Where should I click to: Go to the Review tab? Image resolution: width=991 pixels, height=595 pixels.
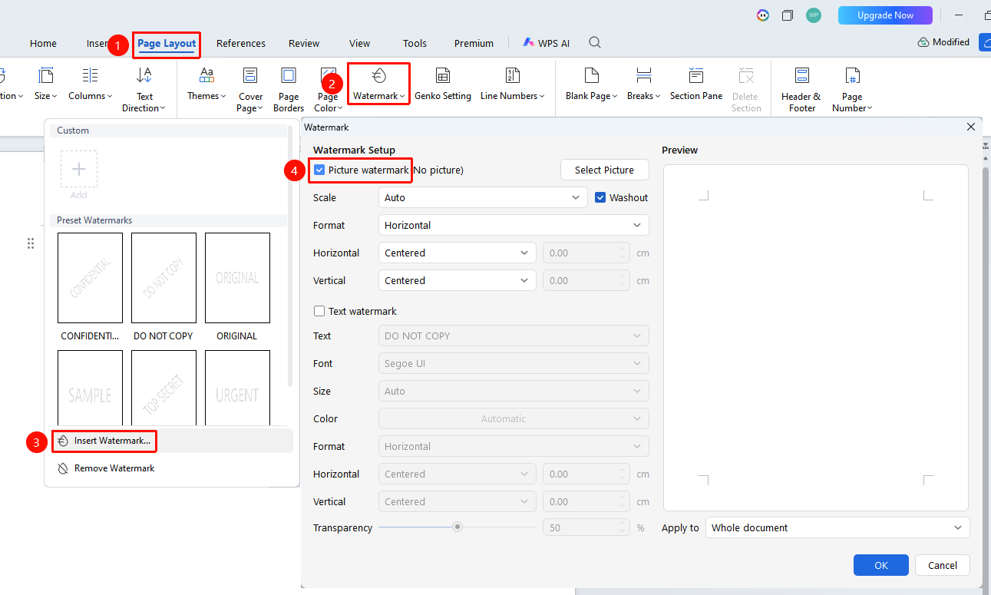coord(304,43)
